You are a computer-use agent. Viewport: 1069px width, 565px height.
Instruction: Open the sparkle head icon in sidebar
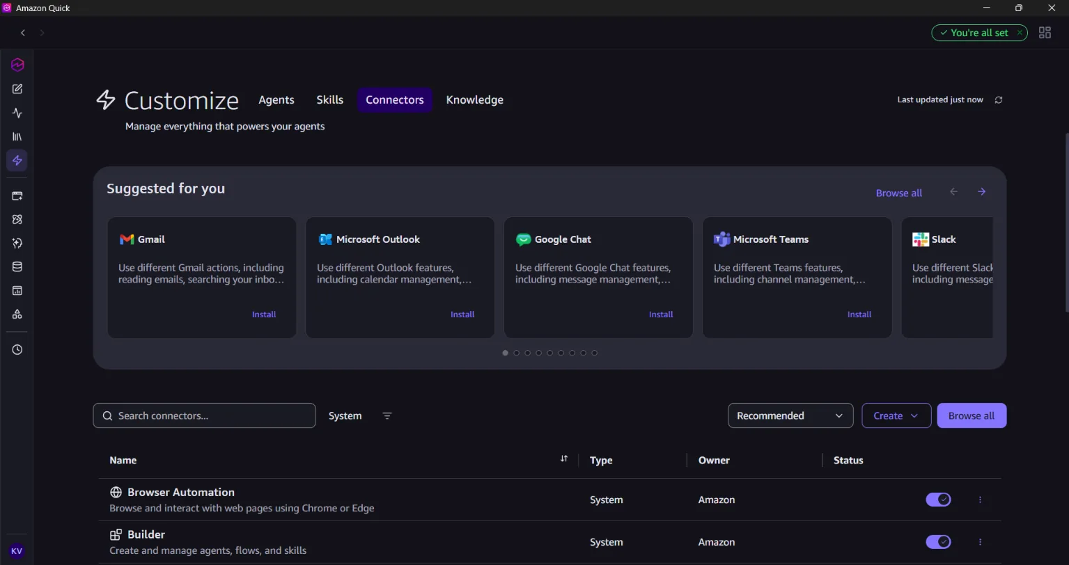tap(17, 243)
